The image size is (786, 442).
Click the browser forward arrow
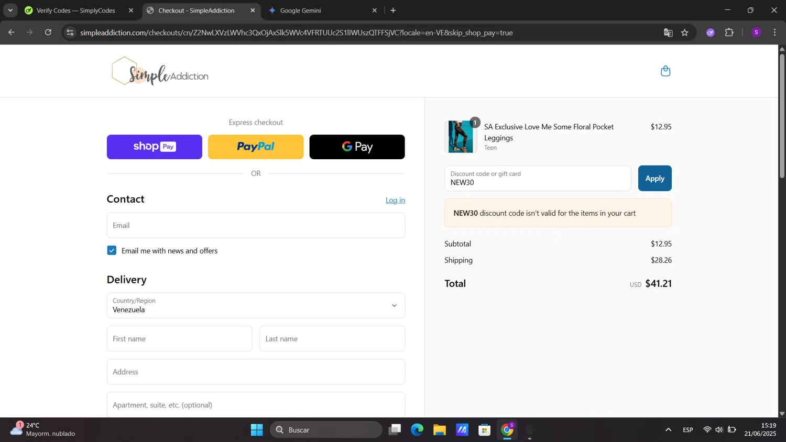(x=30, y=32)
